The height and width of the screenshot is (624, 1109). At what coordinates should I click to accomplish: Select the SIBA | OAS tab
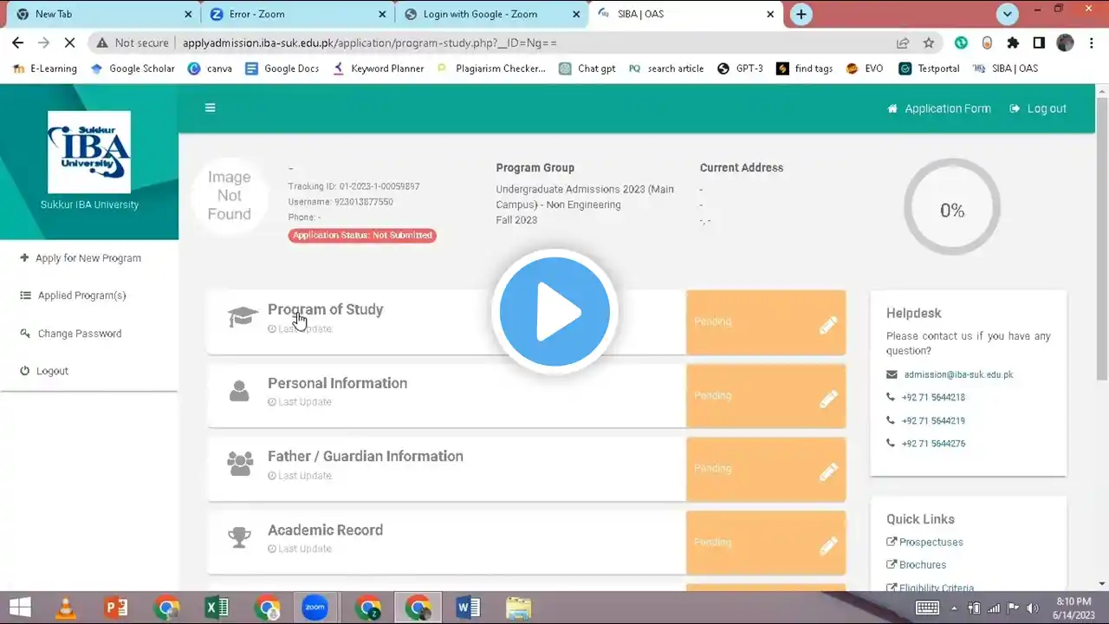coord(686,14)
